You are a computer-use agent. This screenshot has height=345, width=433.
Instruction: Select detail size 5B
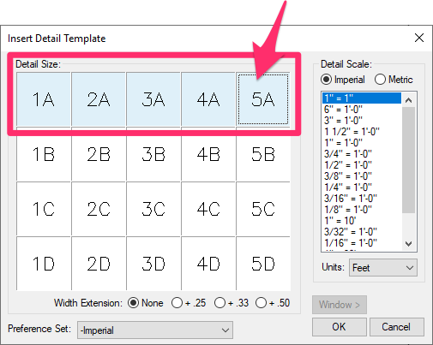click(263, 154)
